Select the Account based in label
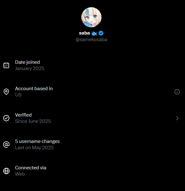 click(x=34, y=89)
